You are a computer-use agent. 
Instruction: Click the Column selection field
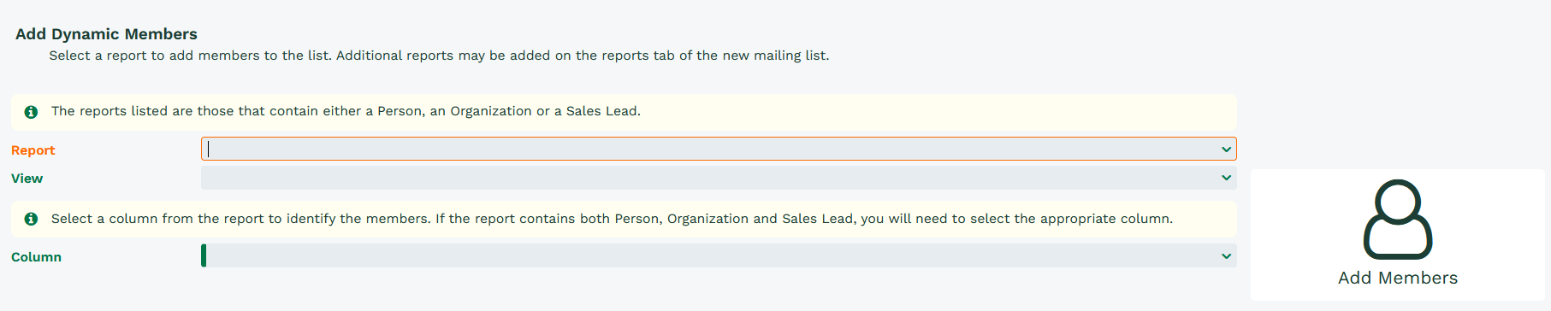pyautogui.click(x=719, y=255)
